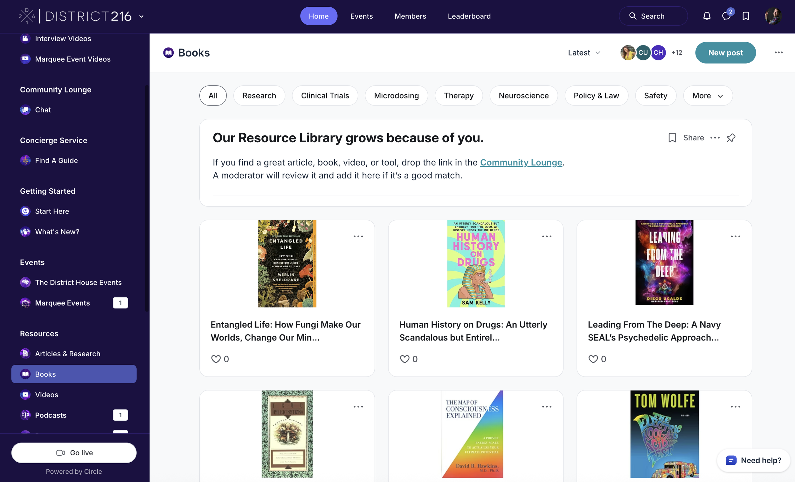Open the Latest sort dropdown
This screenshot has height=482, width=795.
click(584, 52)
